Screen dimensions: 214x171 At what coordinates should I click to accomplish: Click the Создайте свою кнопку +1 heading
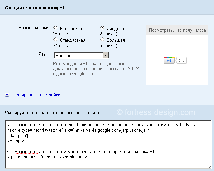point(35,8)
